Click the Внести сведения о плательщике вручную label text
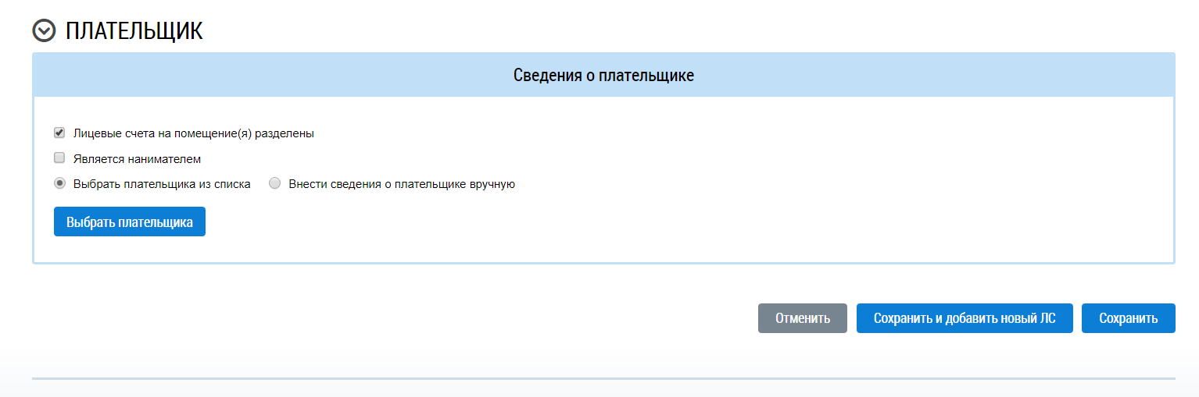Viewport: 1199px width, 397px height. click(402, 185)
